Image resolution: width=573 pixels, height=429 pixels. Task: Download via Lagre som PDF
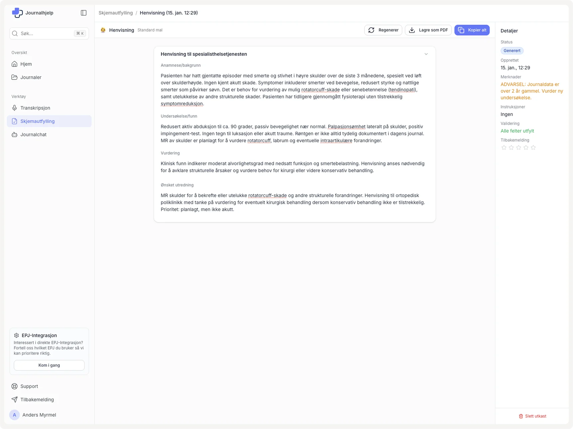click(x=428, y=30)
